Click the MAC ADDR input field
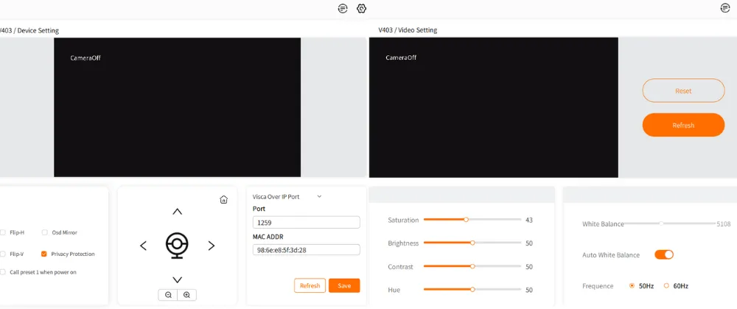The image size is (737, 309). pyautogui.click(x=306, y=250)
